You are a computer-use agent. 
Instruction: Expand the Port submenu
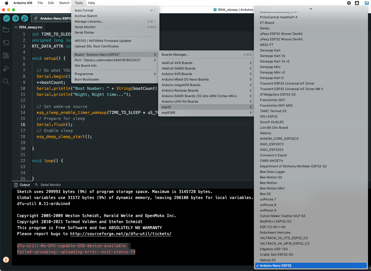pos(115,60)
